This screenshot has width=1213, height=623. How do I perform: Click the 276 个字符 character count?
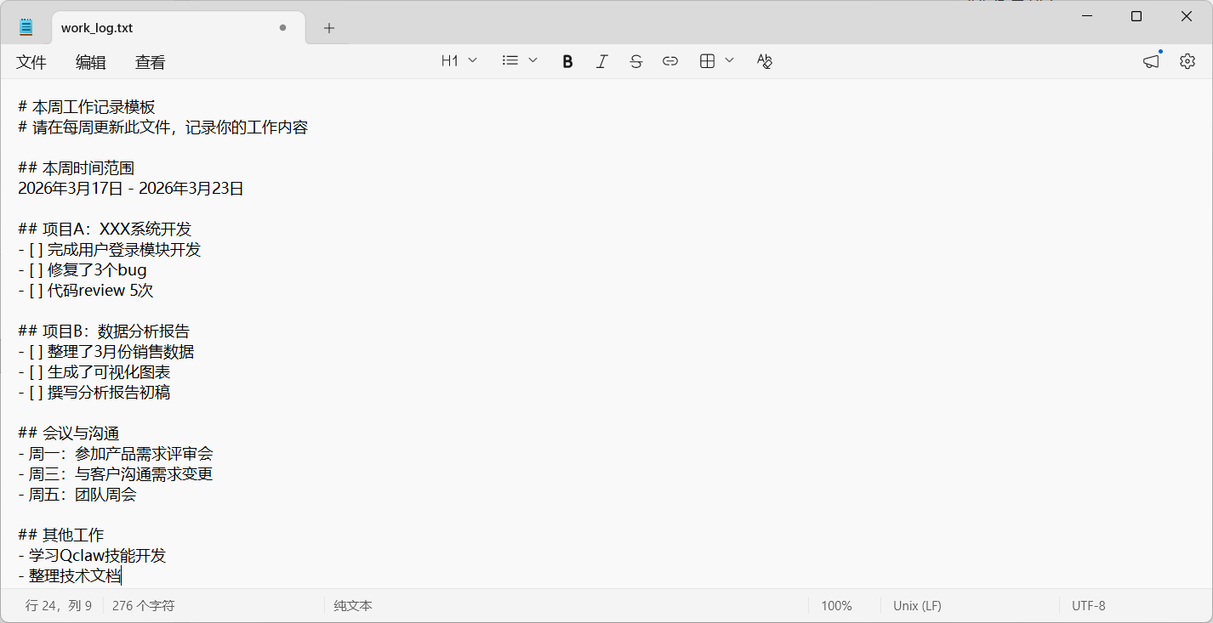click(x=143, y=606)
